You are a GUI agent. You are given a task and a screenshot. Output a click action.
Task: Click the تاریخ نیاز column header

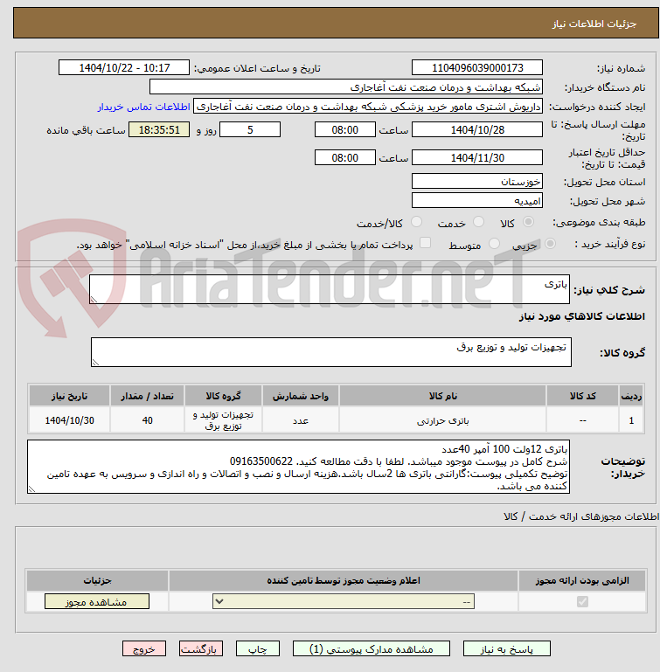(x=69, y=396)
